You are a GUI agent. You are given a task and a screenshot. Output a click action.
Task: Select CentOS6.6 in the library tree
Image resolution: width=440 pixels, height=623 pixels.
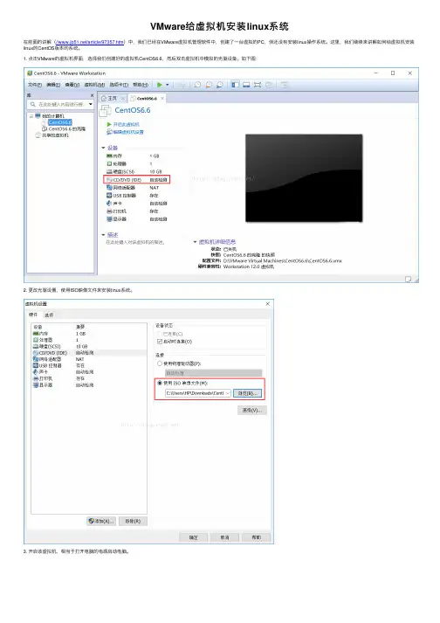point(60,122)
